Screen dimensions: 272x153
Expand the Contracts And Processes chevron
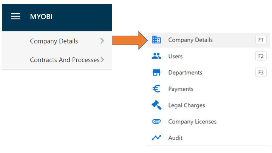coord(102,60)
